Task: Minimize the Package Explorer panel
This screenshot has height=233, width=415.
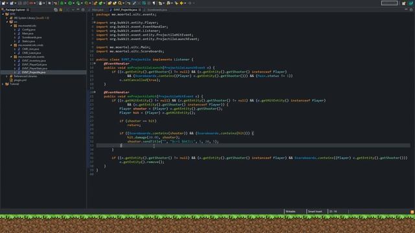Action: pos(78,10)
